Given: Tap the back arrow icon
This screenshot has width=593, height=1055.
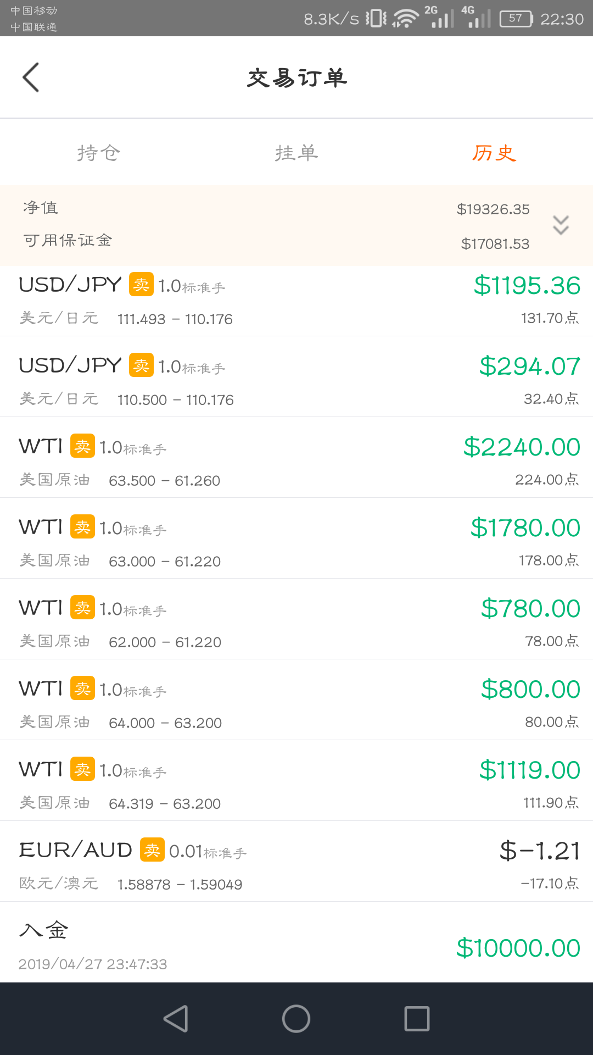Looking at the screenshot, I should point(31,77).
